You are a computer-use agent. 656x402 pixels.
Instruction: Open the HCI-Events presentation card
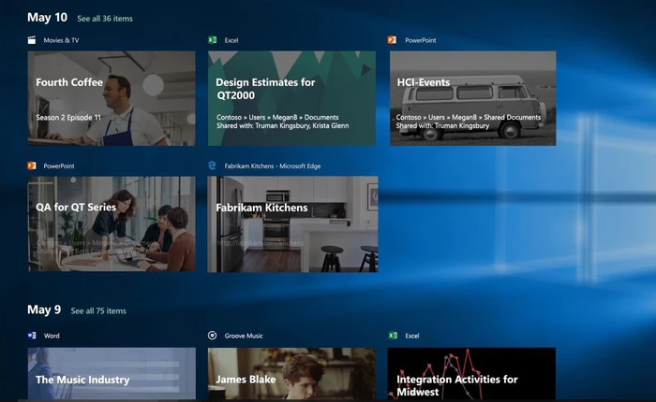(x=472, y=98)
